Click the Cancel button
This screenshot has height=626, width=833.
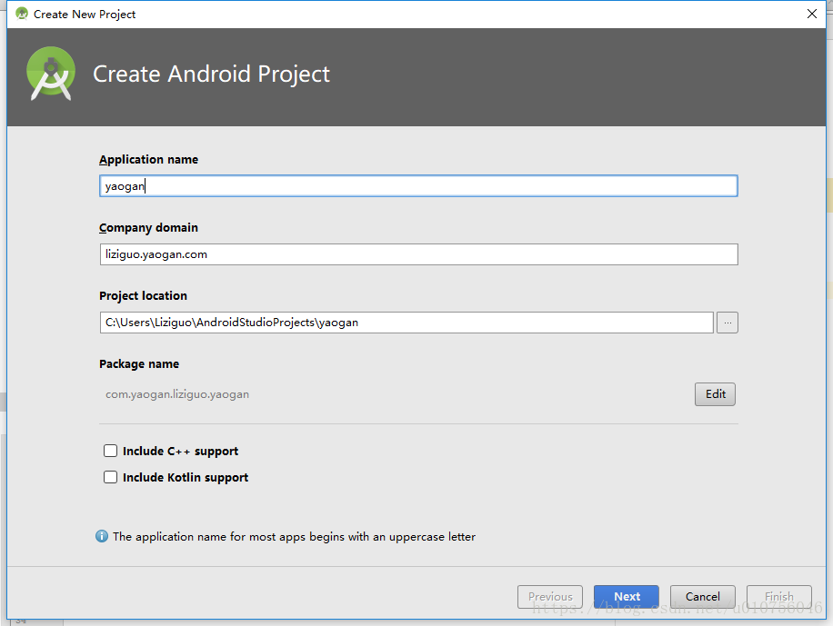coord(703,596)
